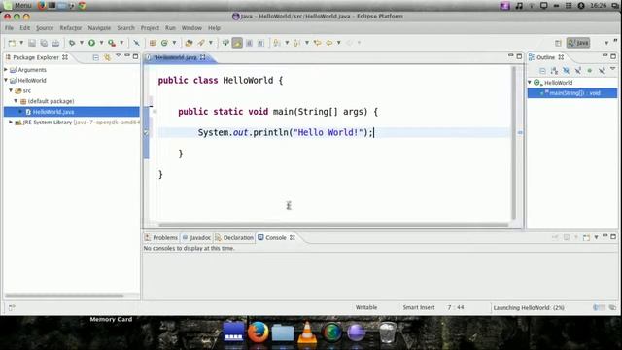Toggle Sort alphabetically in Outline panel
The image size is (622, 350).
click(x=554, y=71)
